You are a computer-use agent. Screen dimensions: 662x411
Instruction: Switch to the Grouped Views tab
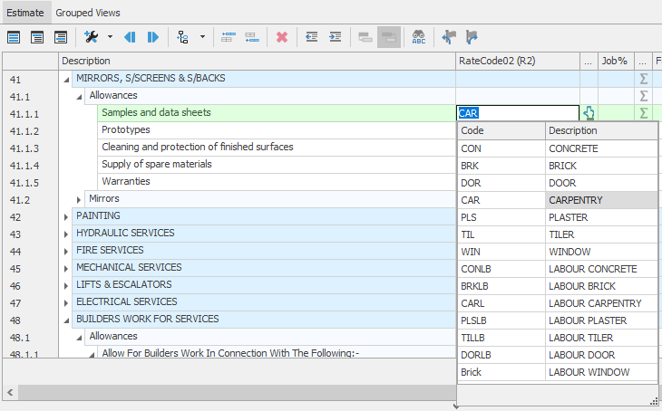pyautogui.click(x=88, y=13)
